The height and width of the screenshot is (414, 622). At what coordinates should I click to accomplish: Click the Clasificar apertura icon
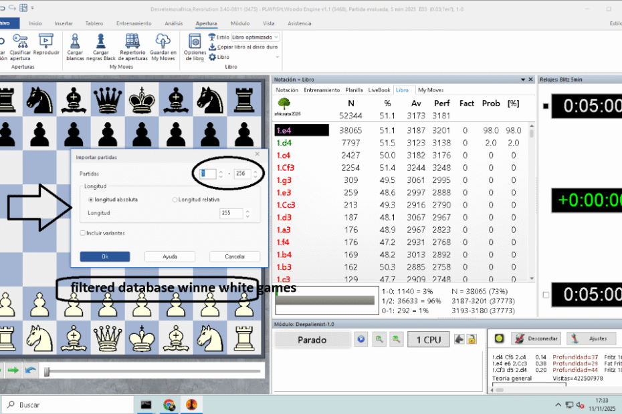[20, 42]
